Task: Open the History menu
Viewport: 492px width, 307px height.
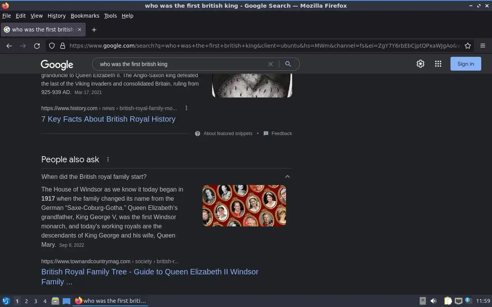Action: pos(57,16)
